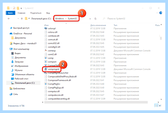Click the properties quick access toolbar icon
Viewport: 168px width, 113px height.
[x=14, y=8]
